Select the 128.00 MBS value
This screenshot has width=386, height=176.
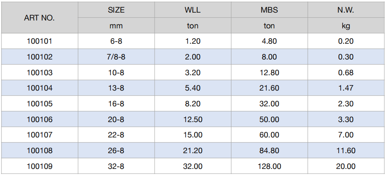click(269, 167)
